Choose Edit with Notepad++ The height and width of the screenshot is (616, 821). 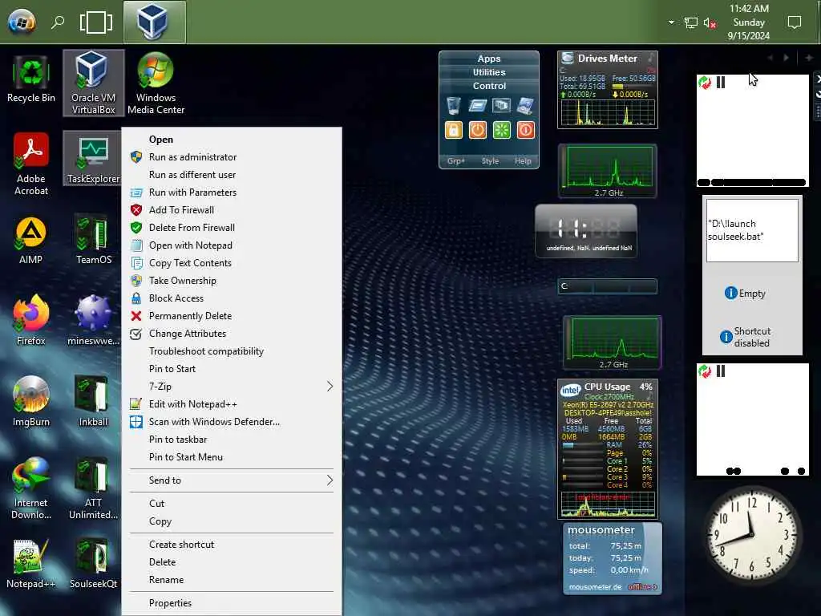[x=232, y=404]
